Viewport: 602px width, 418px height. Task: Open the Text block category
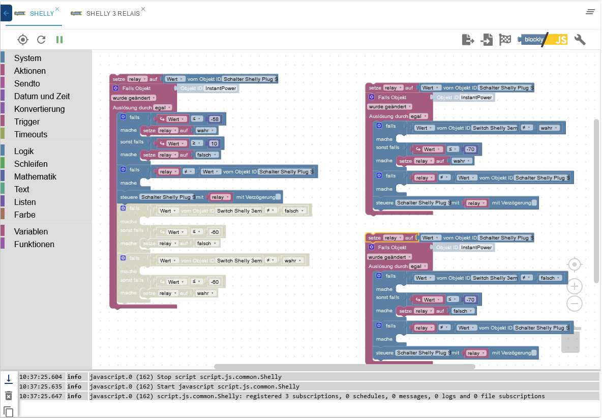point(21,189)
